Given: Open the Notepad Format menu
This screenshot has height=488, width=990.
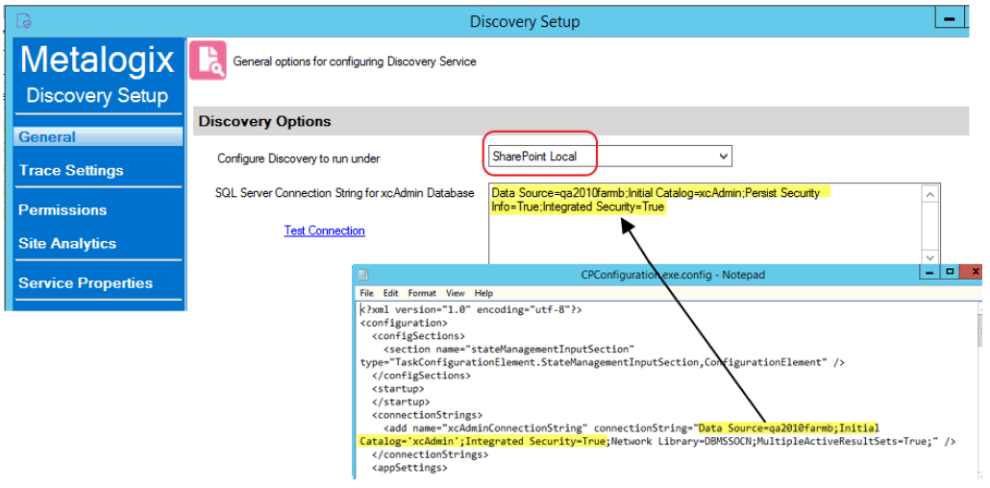Looking at the screenshot, I should [422, 293].
